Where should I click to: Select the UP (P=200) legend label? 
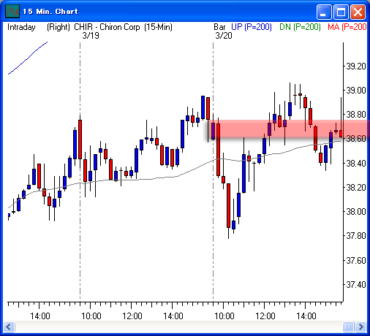pyautogui.click(x=252, y=27)
